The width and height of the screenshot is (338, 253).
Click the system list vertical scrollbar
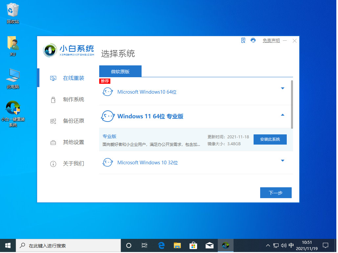292,104
